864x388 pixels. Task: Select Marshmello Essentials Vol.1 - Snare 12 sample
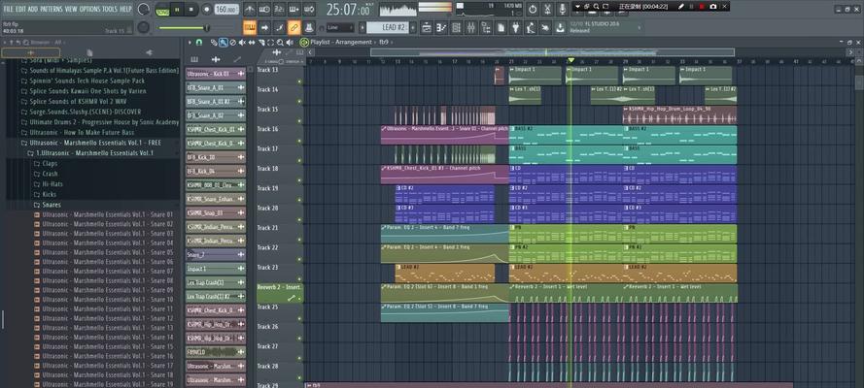point(108,318)
